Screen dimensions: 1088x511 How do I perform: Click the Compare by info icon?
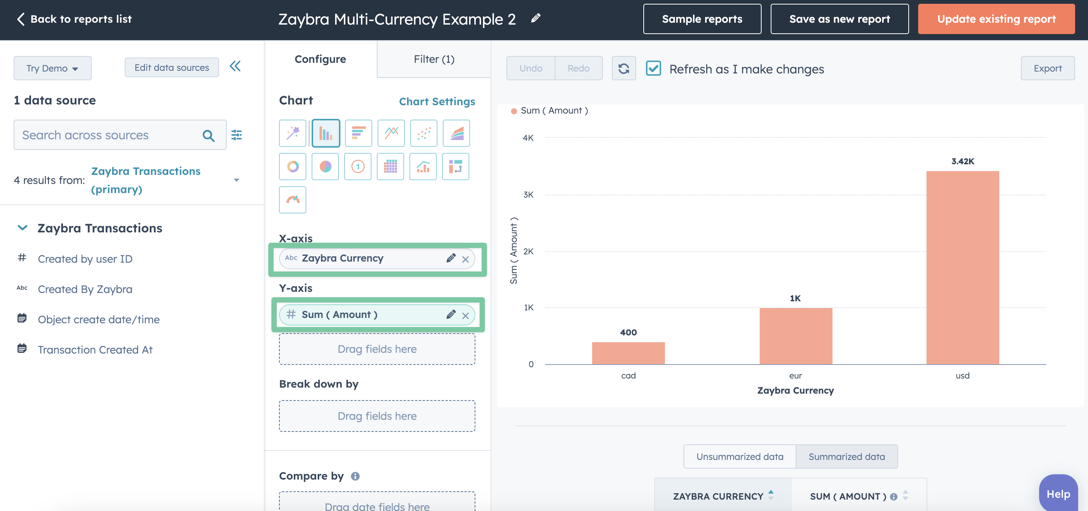355,476
